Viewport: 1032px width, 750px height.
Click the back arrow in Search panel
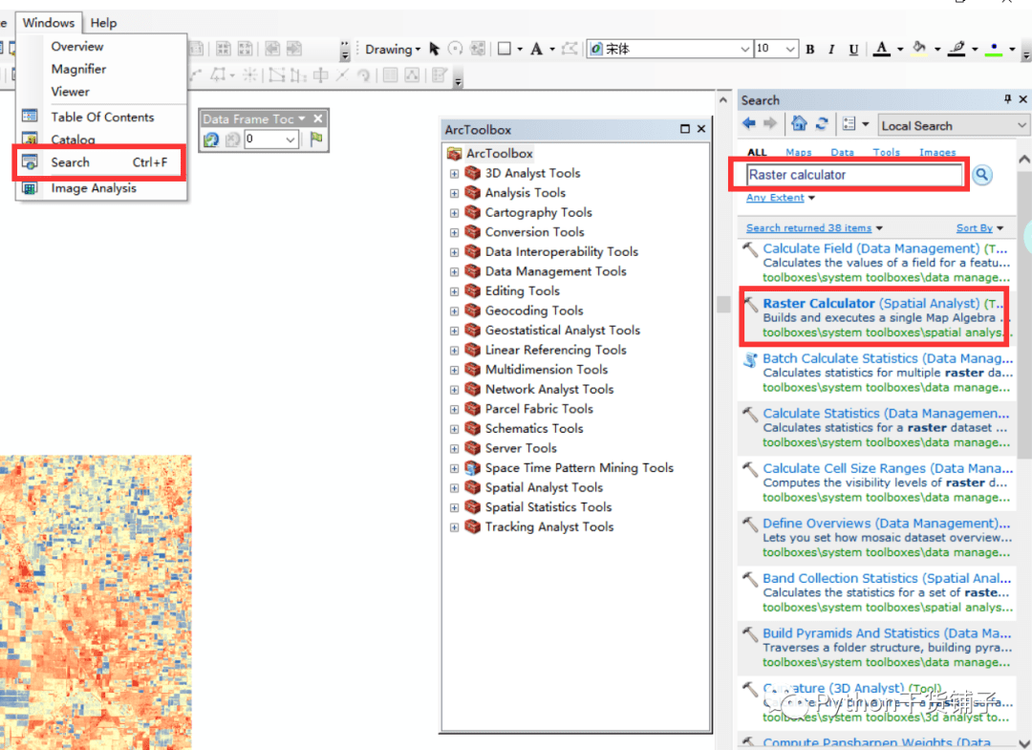tap(750, 125)
